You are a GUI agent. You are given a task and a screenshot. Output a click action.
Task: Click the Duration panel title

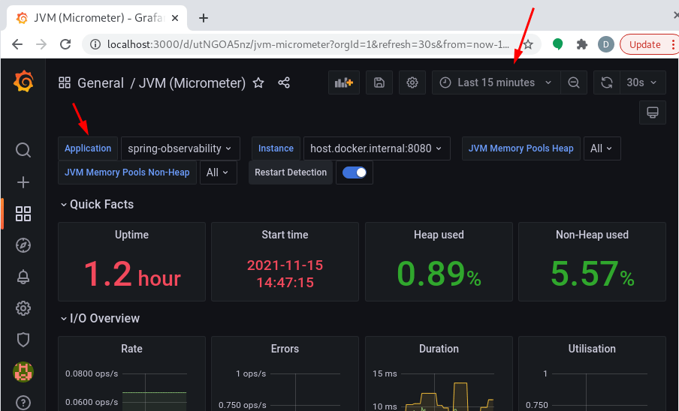coord(439,349)
